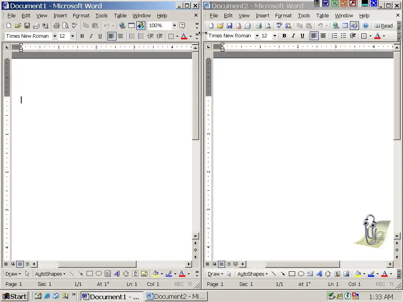The height and width of the screenshot is (302, 403).
Task: Switch to Document2 taskbar button
Action: (x=176, y=296)
